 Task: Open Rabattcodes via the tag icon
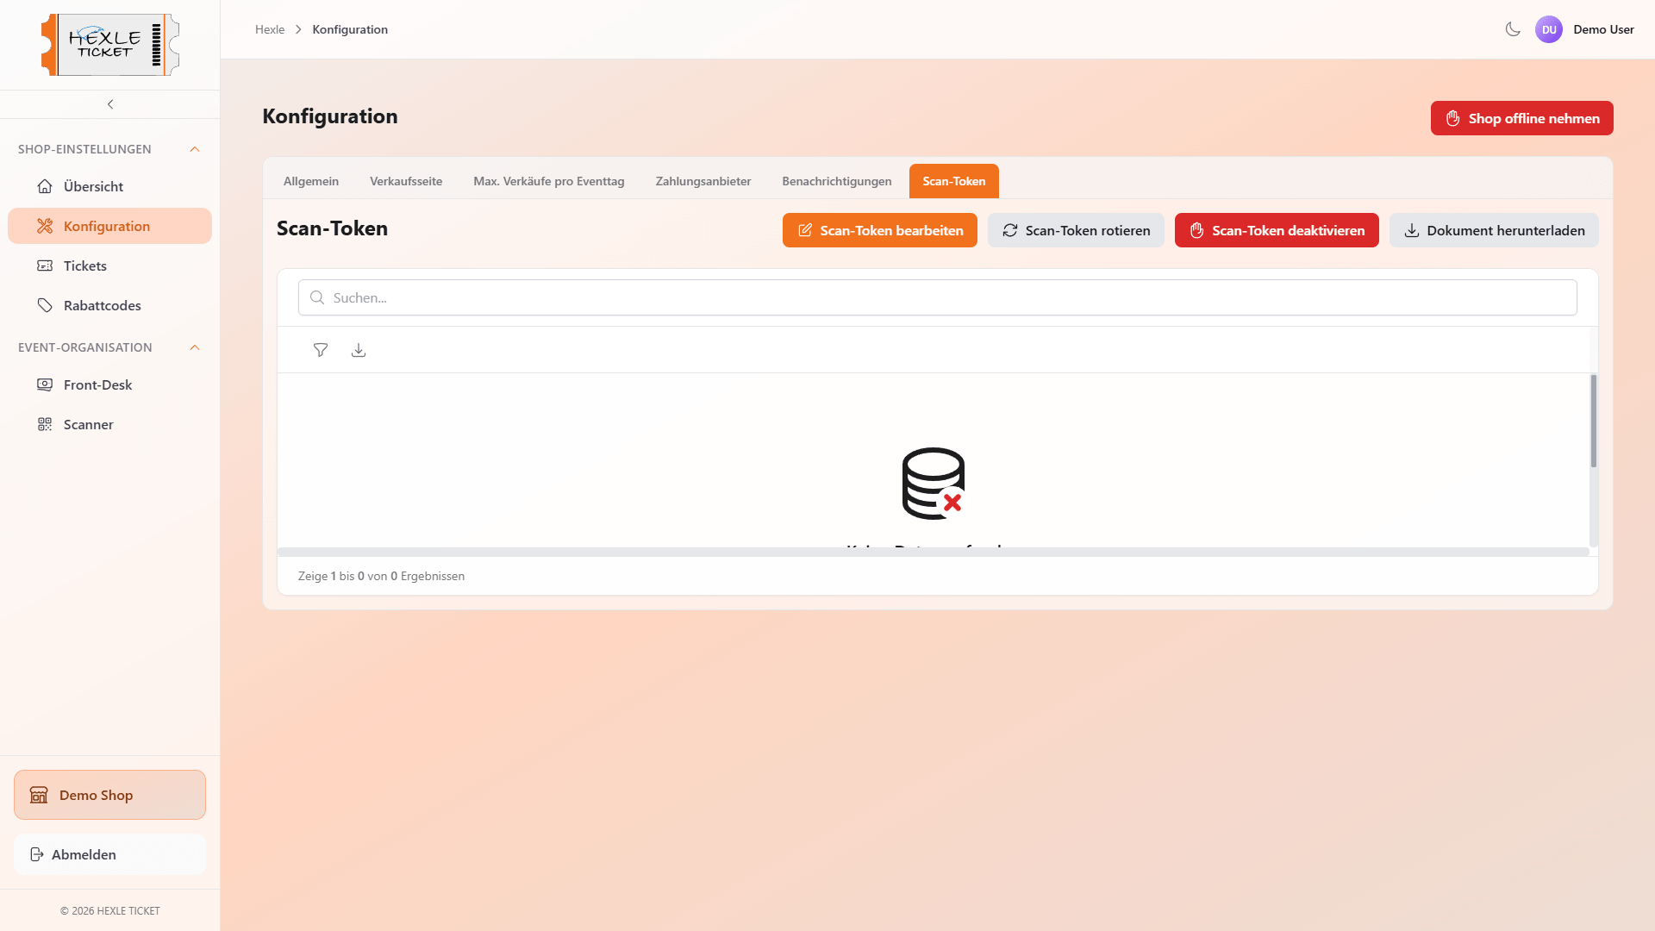[44, 305]
